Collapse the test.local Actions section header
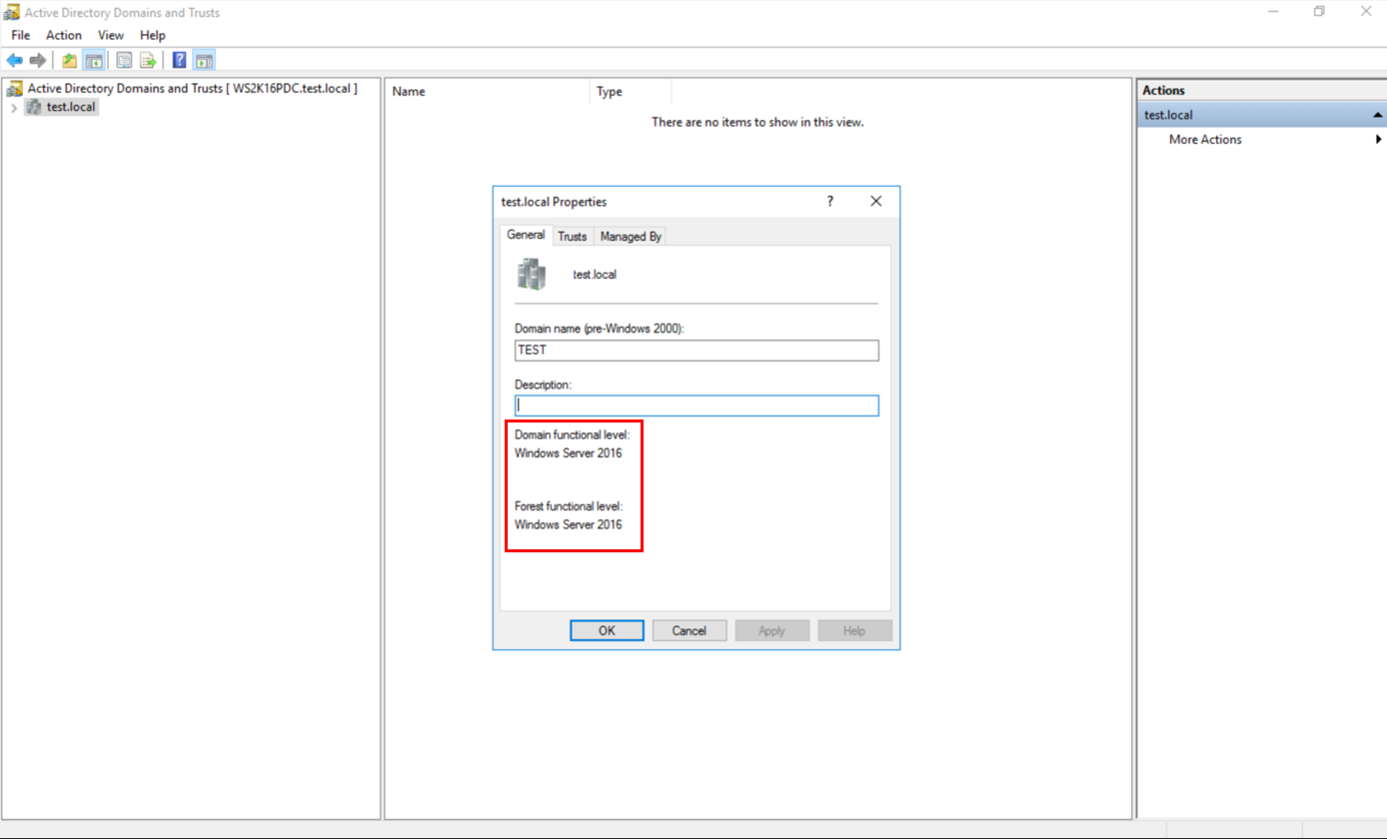The image size is (1387, 839). click(1378, 115)
